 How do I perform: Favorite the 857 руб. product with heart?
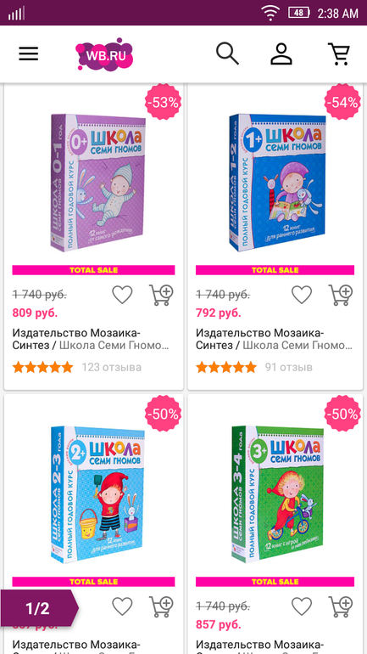(x=302, y=607)
